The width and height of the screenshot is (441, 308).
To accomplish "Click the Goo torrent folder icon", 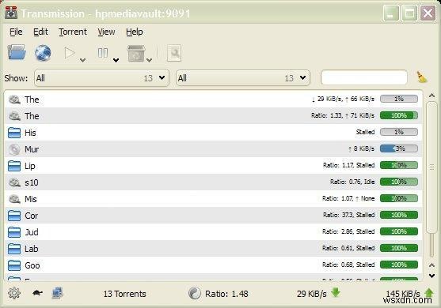I will pyautogui.click(x=14, y=265).
